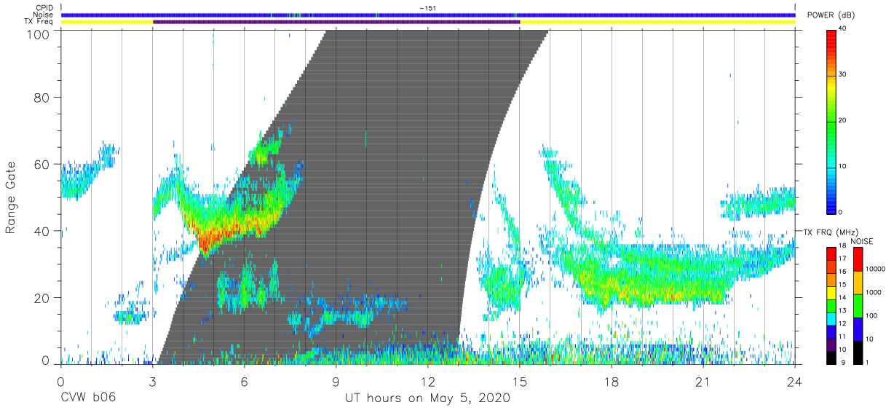Click the '-151' CPID value
Viewport: 894px width, 413px height.
428,8
